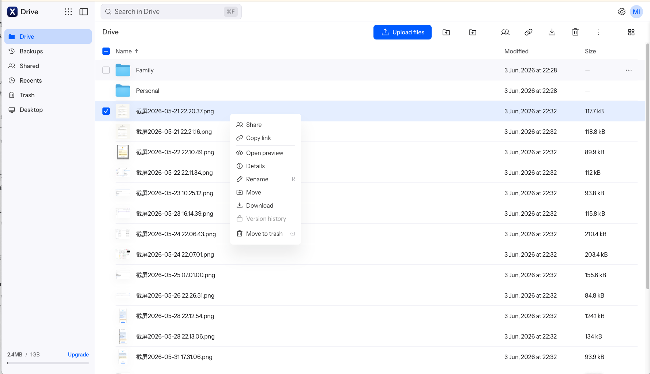Click the copy link toolbar icon

529,32
